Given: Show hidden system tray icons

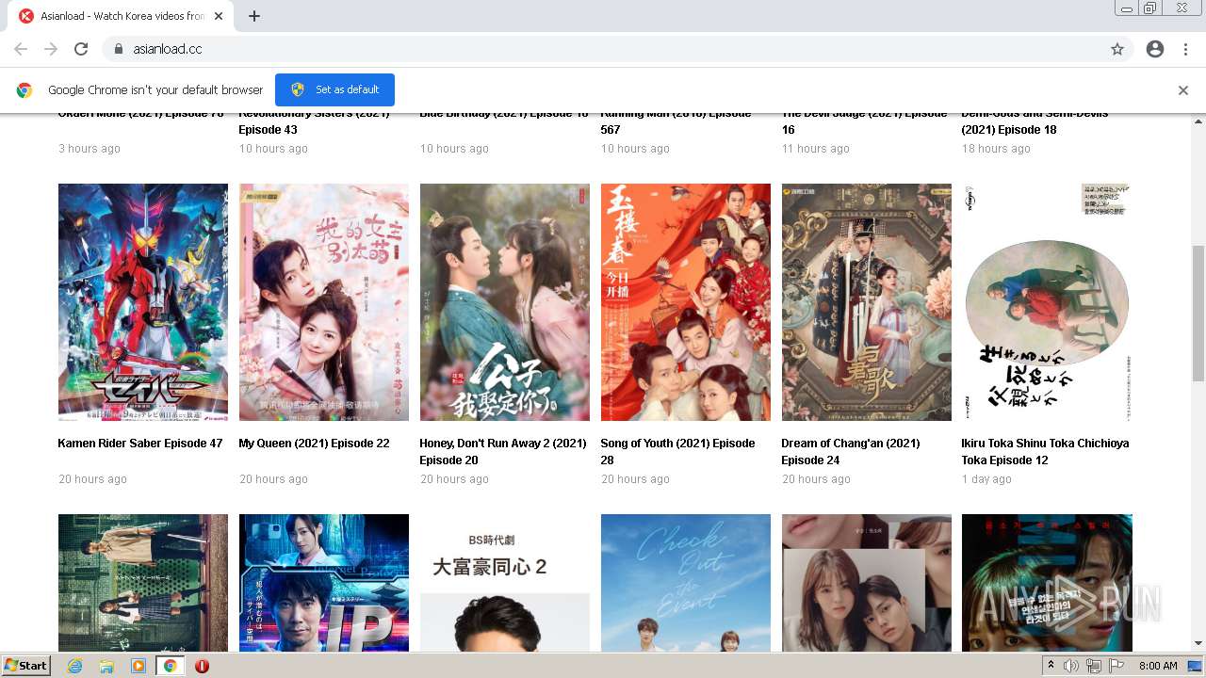Looking at the screenshot, I should 1051,666.
